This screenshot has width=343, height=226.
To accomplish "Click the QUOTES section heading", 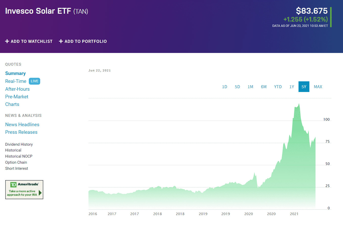I will (13, 64).
